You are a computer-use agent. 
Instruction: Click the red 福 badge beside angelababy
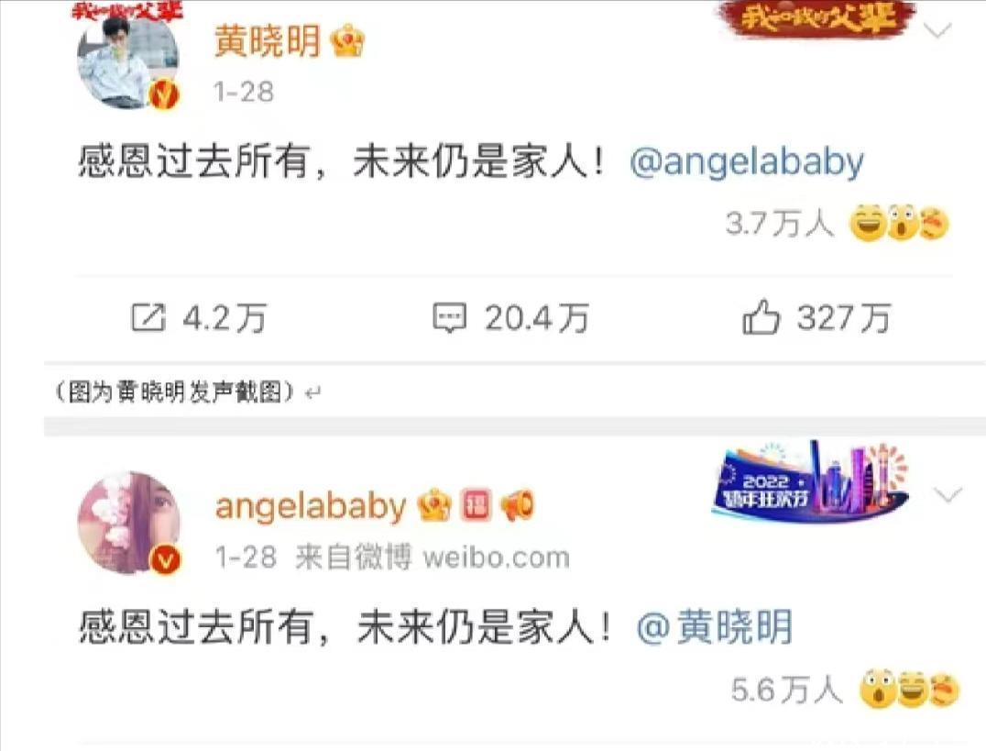476,505
